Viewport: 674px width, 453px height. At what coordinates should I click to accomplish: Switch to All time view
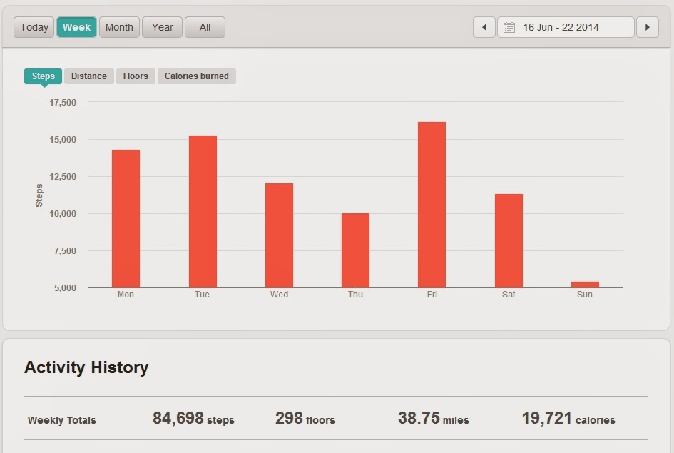[205, 27]
